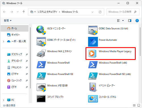Open the blue help icon
The width and height of the screenshot is (142, 108).
[137, 20]
